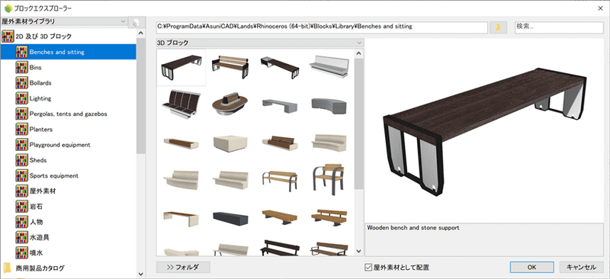
Task: Click OK button
Action: click(x=531, y=267)
